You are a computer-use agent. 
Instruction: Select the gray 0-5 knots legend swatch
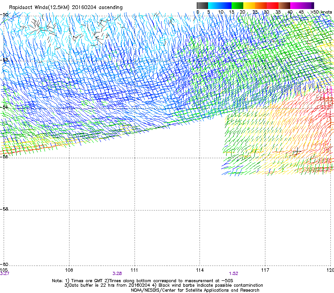tap(202, 5)
